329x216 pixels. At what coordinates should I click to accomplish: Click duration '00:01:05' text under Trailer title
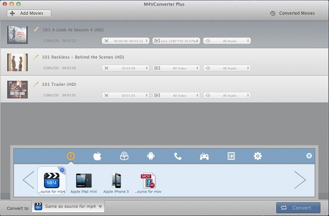coord(69,95)
